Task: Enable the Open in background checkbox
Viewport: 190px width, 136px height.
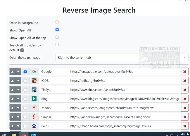Action: coord(57,22)
